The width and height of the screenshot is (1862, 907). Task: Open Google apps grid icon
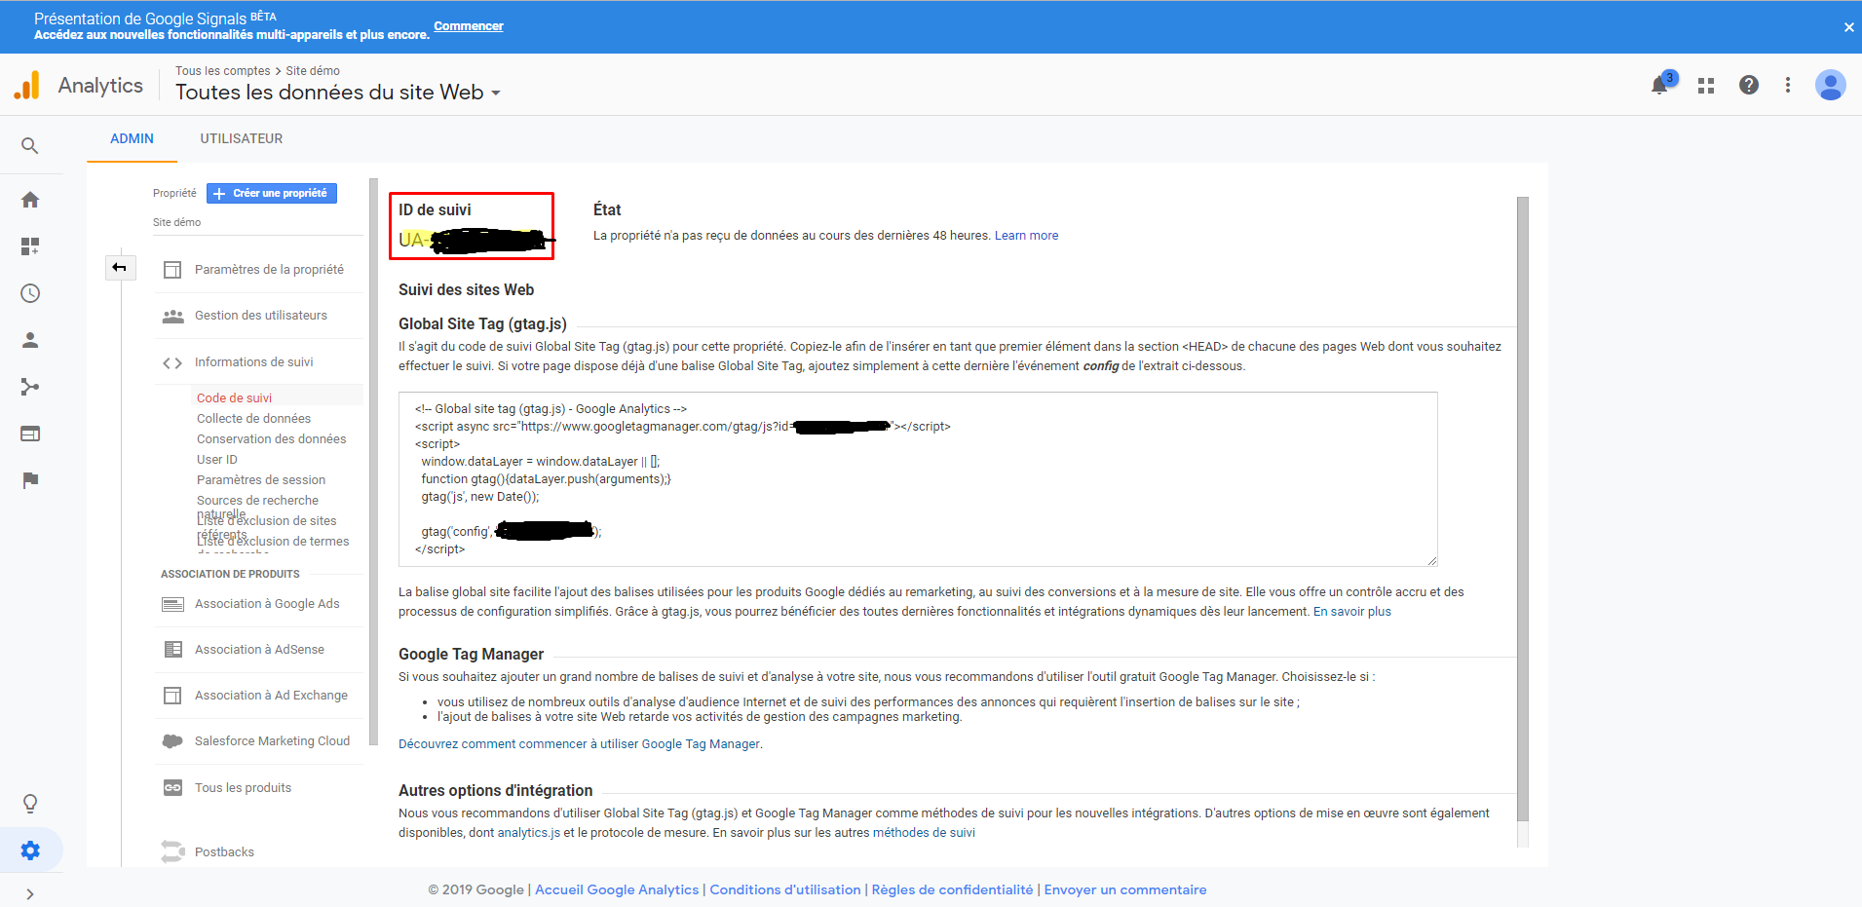1706,86
